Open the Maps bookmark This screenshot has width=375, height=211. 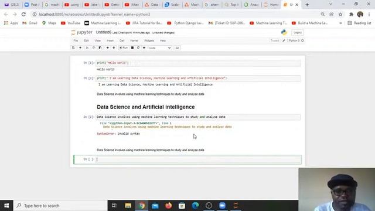49,23
